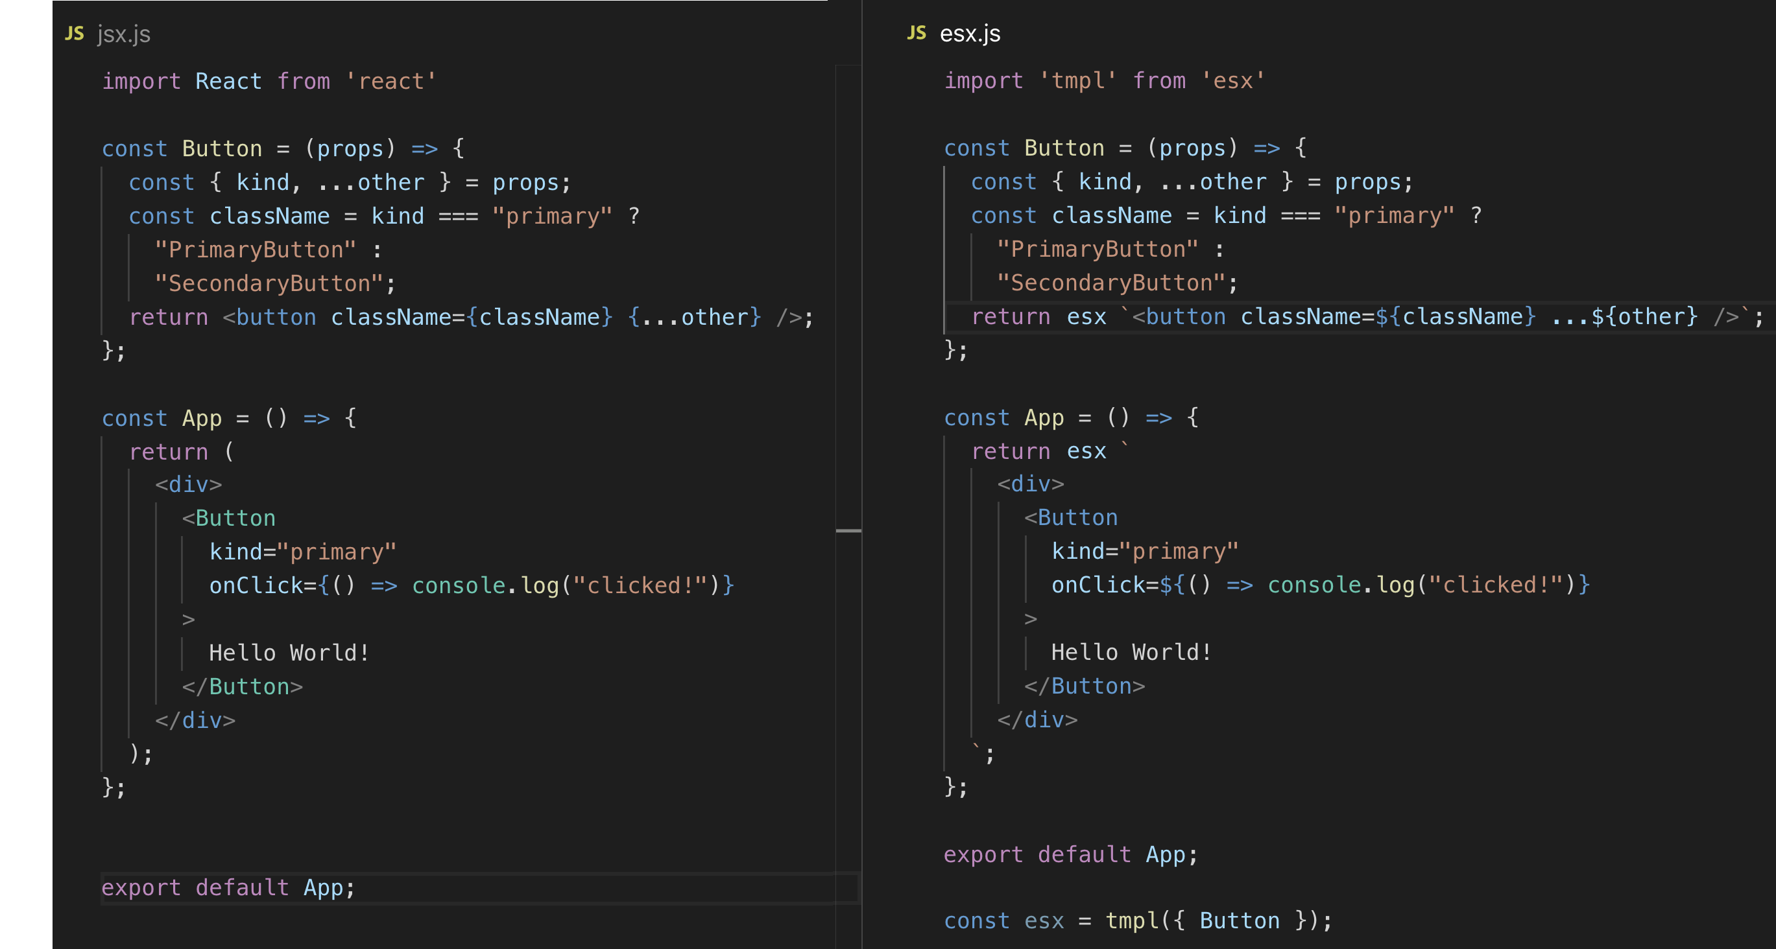Click the opening <Button tag in esx.js
The width and height of the screenshot is (1776, 949).
(1071, 517)
